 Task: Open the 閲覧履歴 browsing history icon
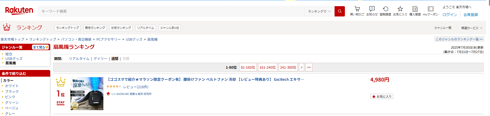click(385, 11)
